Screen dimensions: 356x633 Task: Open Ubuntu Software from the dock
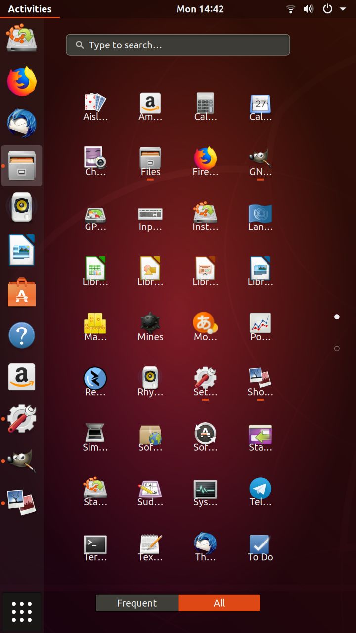pyautogui.click(x=22, y=292)
